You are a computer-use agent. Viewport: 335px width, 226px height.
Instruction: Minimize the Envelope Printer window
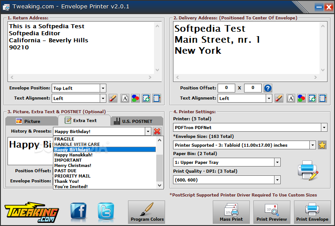pyautogui.click(x=319, y=7)
